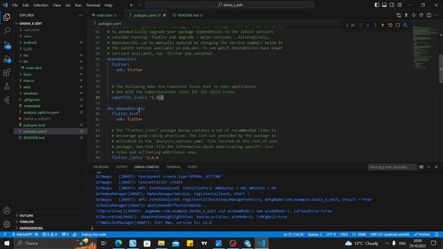Change line endings via CRLF status item
The image size is (443, 249).
(344, 234)
